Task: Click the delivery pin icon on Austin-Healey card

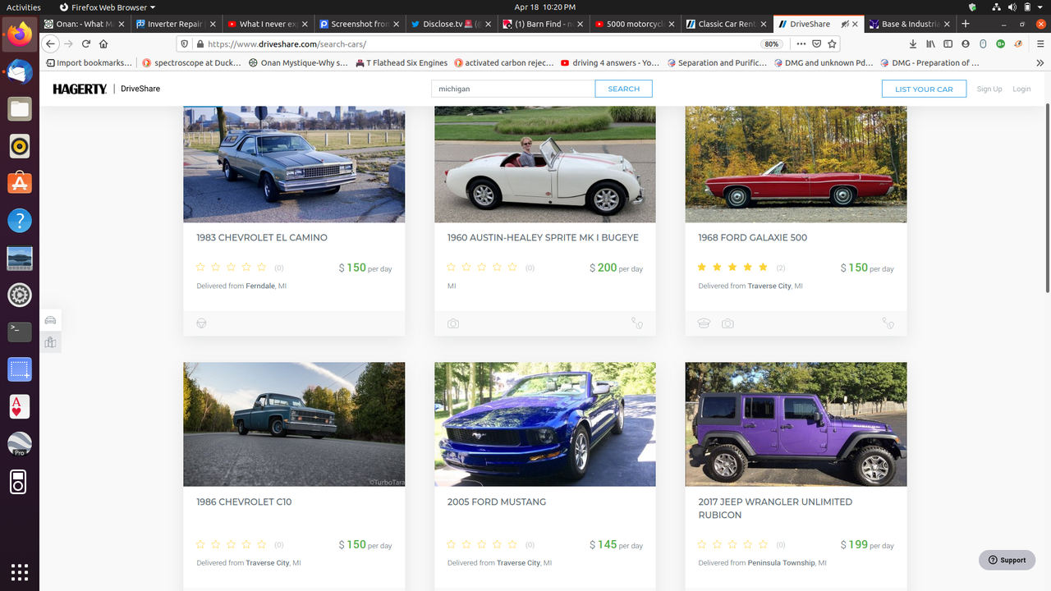Action: tap(637, 323)
